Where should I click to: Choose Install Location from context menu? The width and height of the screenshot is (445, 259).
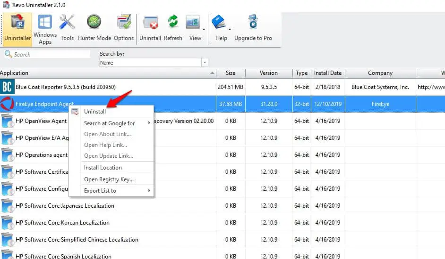pos(103,168)
